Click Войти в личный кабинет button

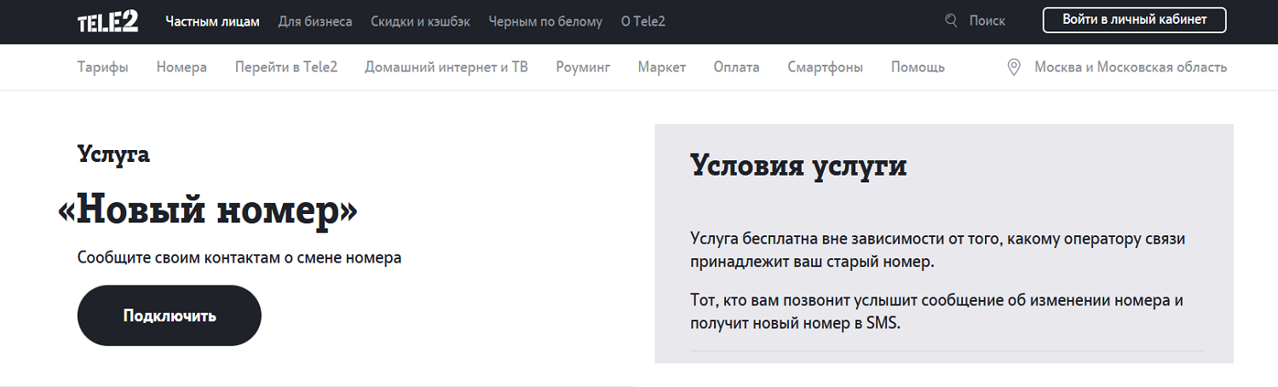(1135, 20)
